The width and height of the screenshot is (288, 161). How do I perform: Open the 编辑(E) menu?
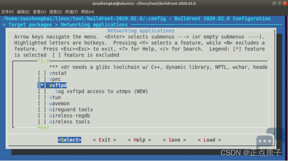click(23, 12)
